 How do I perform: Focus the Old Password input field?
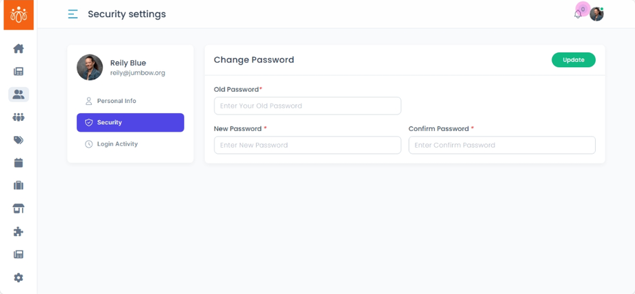click(307, 106)
